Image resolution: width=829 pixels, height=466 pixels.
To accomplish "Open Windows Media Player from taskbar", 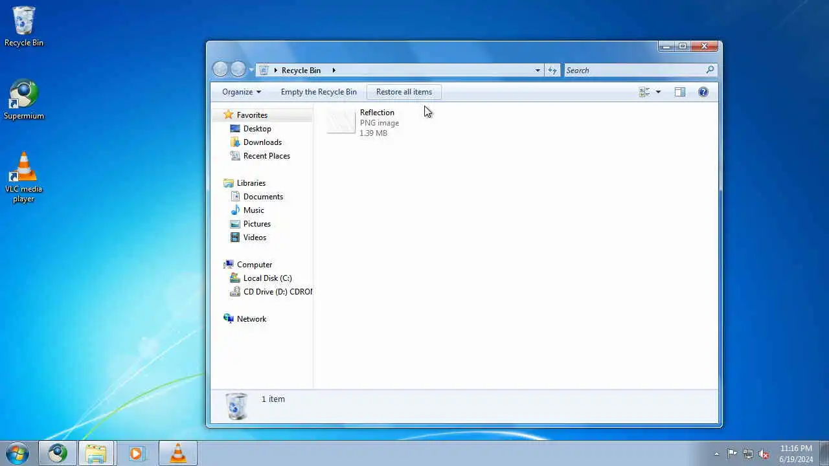I will pos(137,454).
